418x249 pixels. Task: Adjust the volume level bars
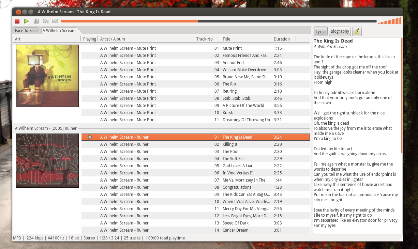(389, 21)
